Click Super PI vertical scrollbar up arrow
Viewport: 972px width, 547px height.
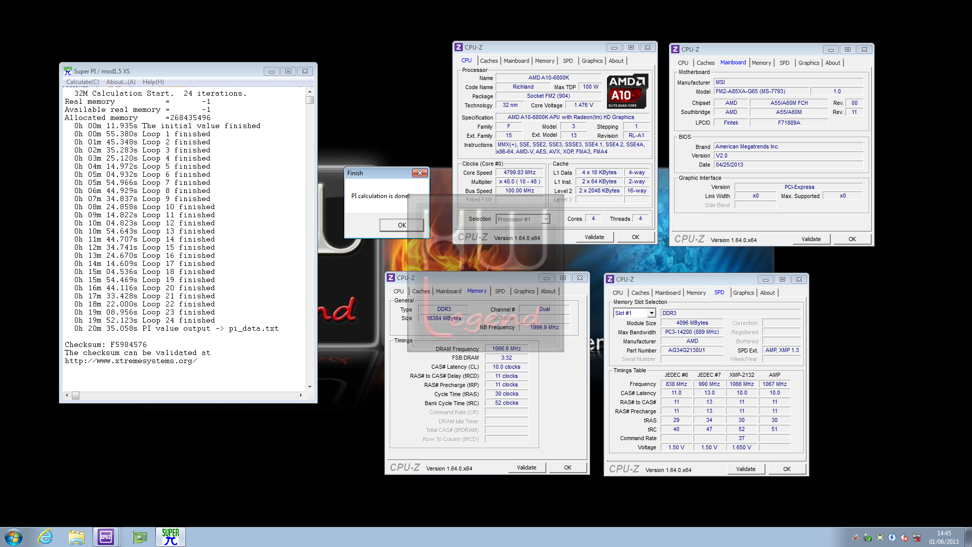[310, 92]
